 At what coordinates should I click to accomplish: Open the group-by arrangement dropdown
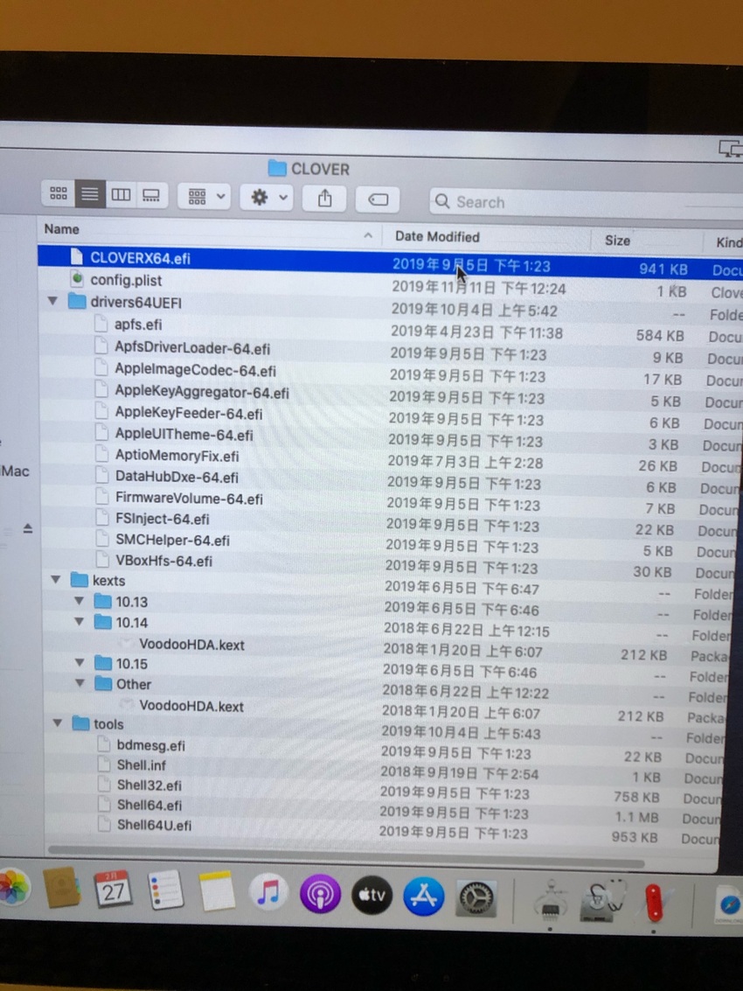[204, 197]
